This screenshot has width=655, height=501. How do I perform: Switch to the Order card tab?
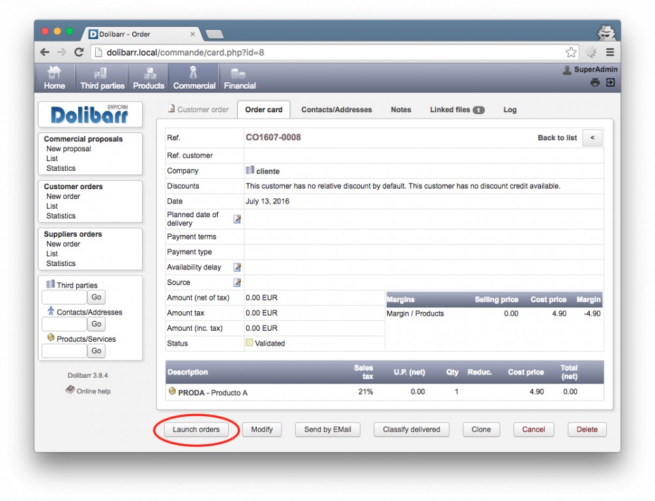263,110
